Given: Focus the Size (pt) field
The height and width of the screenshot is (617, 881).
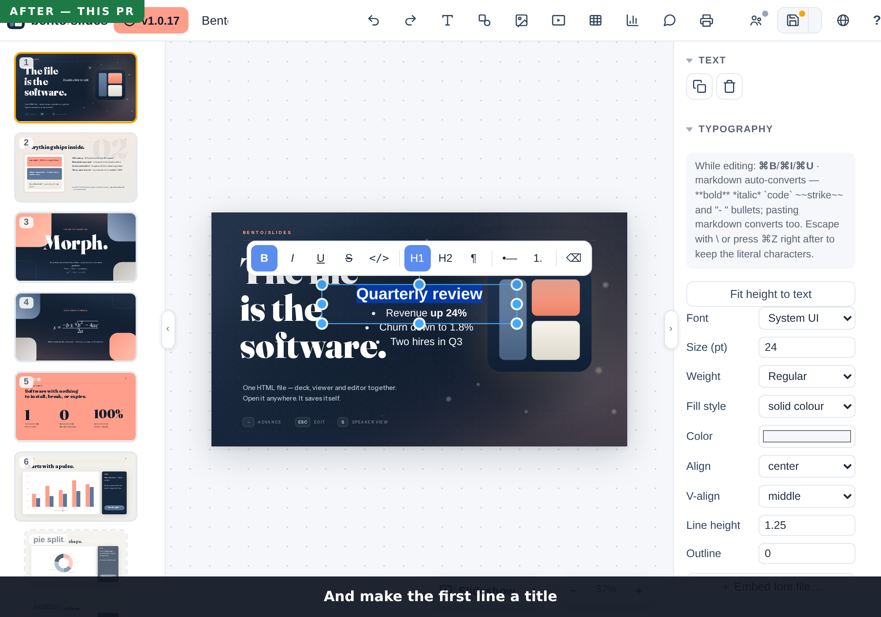Looking at the screenshot, I should click(x=807, y=347).
